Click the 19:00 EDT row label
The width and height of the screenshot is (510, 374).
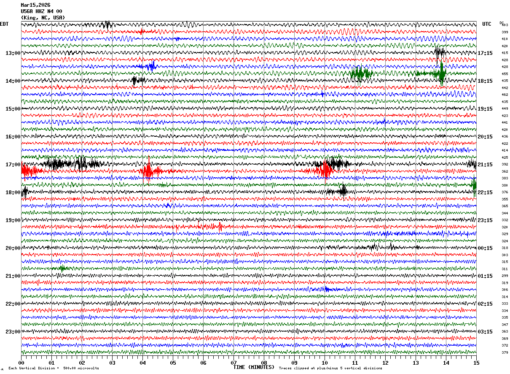tap(13, 220)
